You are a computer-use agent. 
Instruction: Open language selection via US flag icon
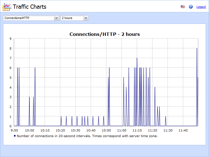pos(183,7)
